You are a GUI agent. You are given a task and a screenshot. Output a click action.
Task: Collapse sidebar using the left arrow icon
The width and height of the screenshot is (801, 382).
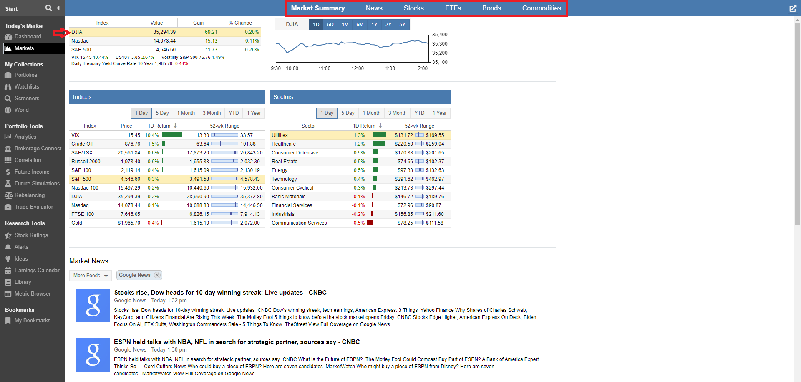coord(58,8)
